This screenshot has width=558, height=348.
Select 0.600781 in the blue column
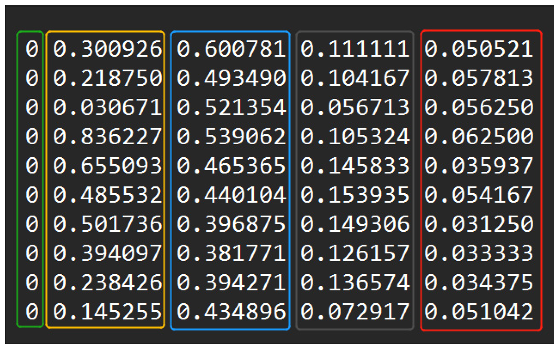[x=231, y=49]
